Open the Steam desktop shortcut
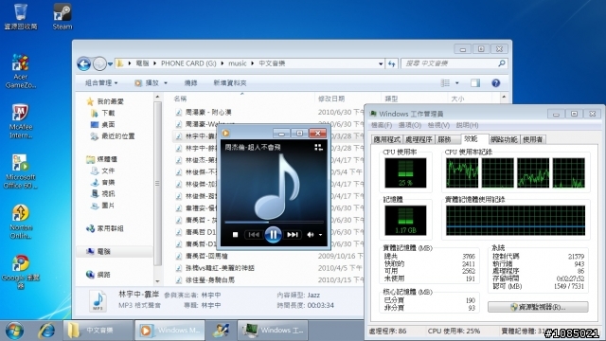The height and width of the screenshot is (341, 606). [x=62, y=17]
